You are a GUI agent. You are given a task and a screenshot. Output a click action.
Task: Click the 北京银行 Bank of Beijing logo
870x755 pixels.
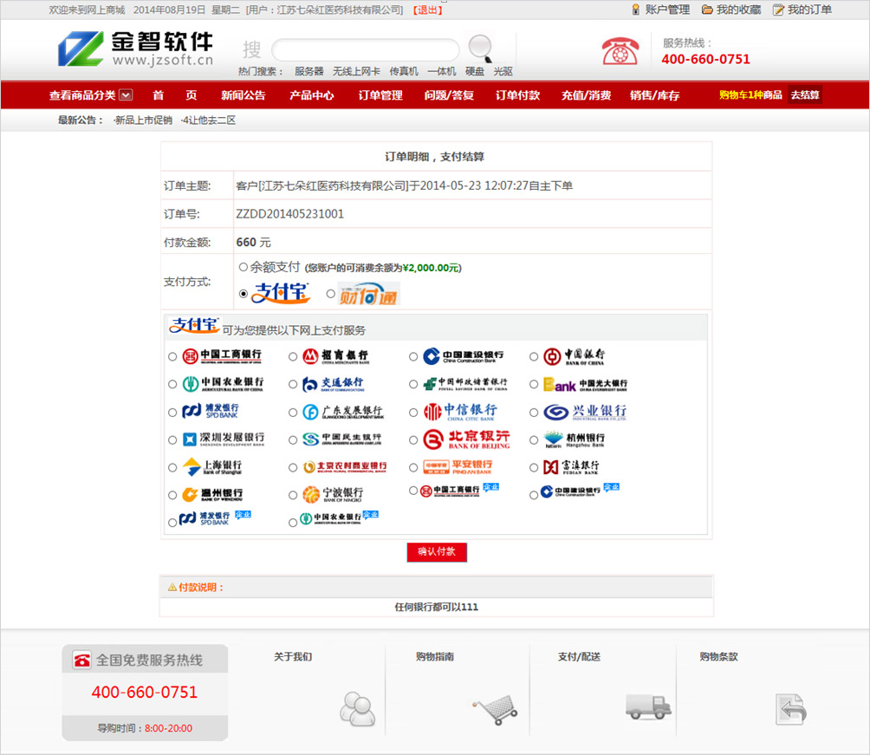[x=466, y=439]
